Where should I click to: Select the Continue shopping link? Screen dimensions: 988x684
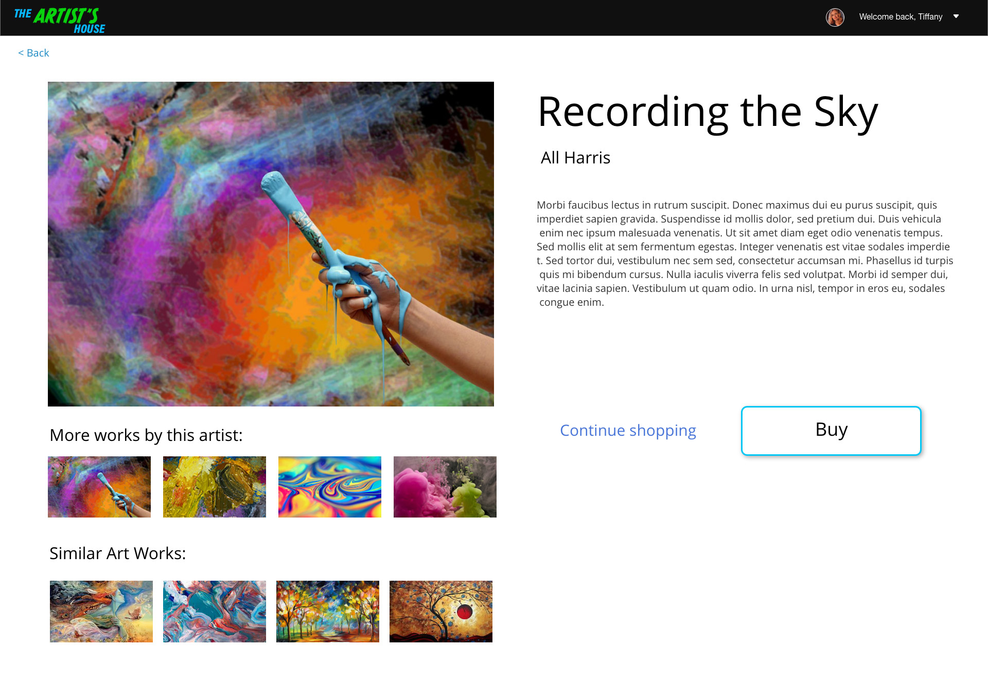(628, 430)
